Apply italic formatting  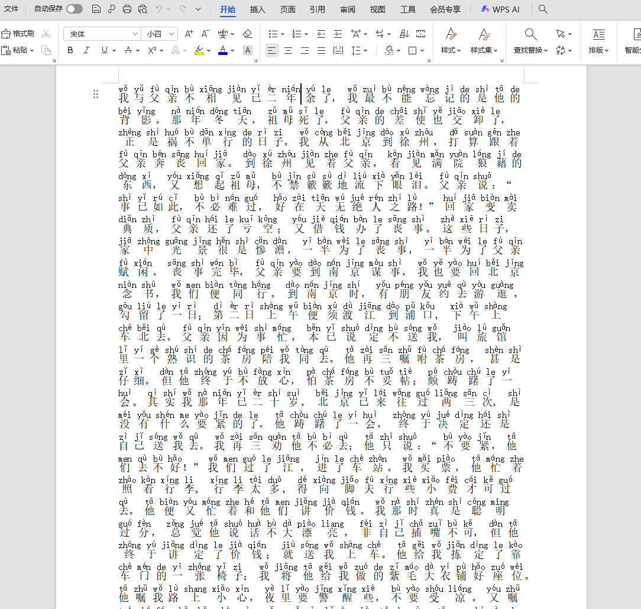click(x=87, y=50)
